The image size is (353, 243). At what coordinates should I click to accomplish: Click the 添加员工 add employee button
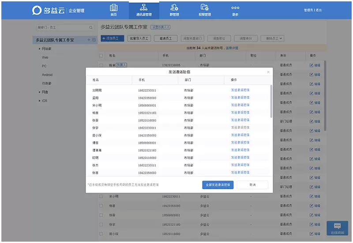[113, 38]
